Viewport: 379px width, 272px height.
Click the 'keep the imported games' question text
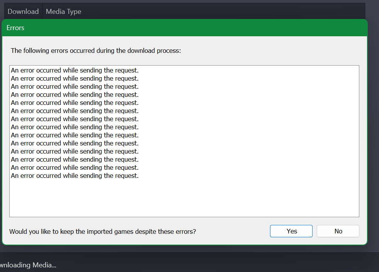pos(102,231)
